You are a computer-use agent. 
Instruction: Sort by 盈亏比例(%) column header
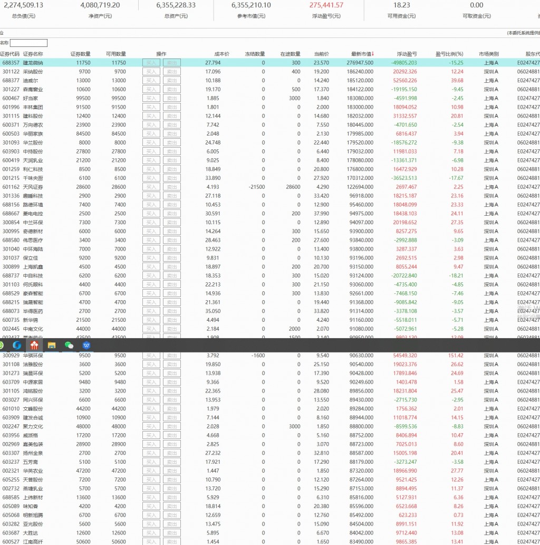449,54
